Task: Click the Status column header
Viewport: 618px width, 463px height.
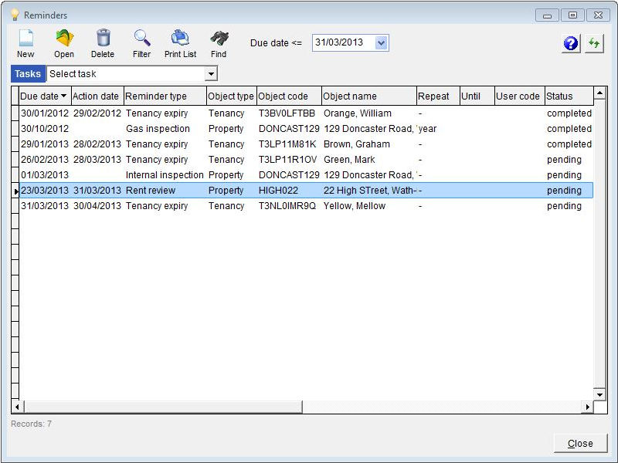Action: click(569, 96)
